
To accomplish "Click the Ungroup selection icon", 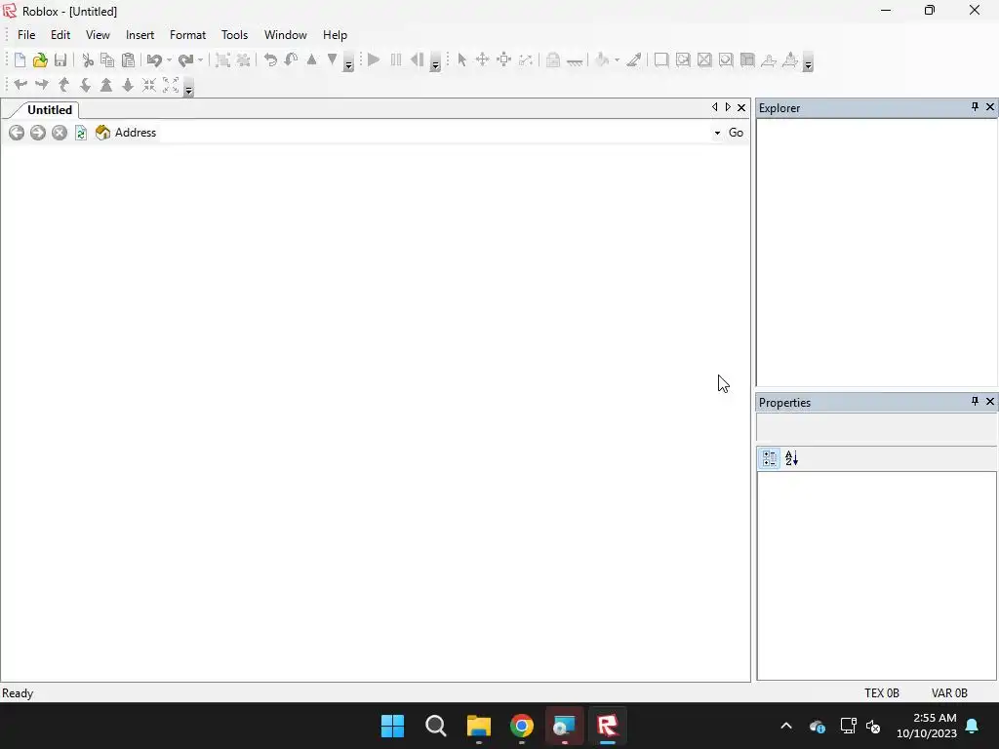I will click(243, 59).
